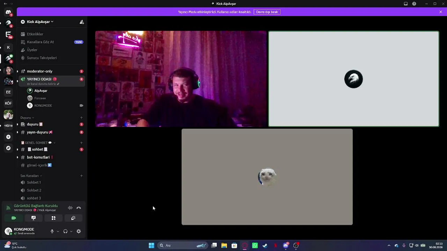Open the duyuru channel

point(51,124)
